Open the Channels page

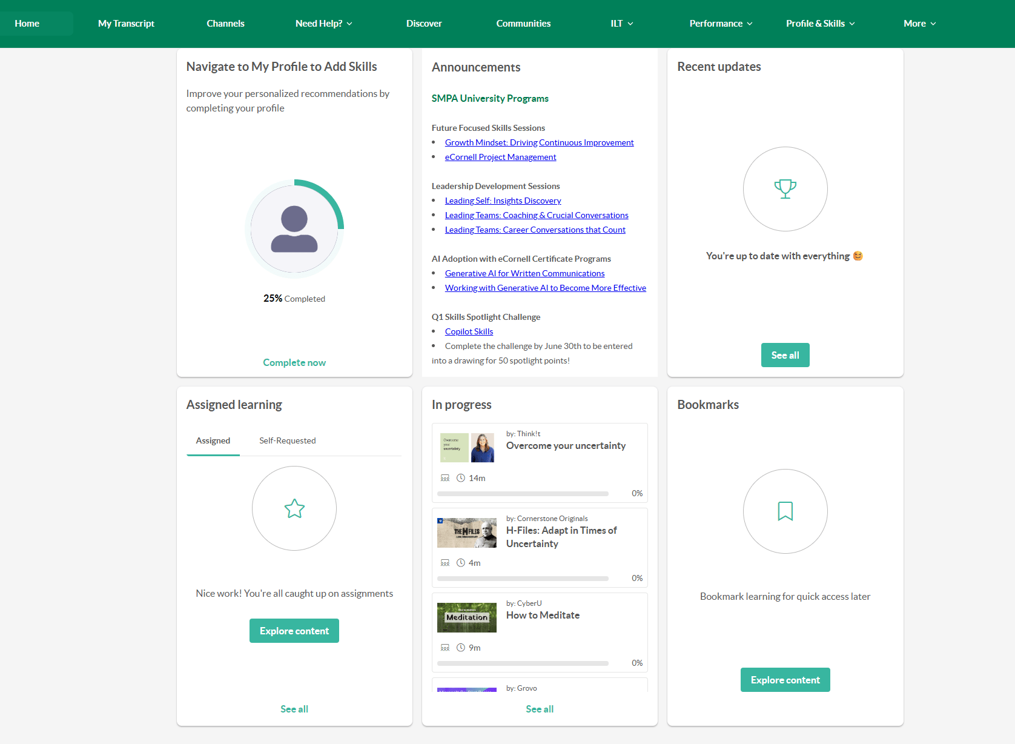click(225, 24)
